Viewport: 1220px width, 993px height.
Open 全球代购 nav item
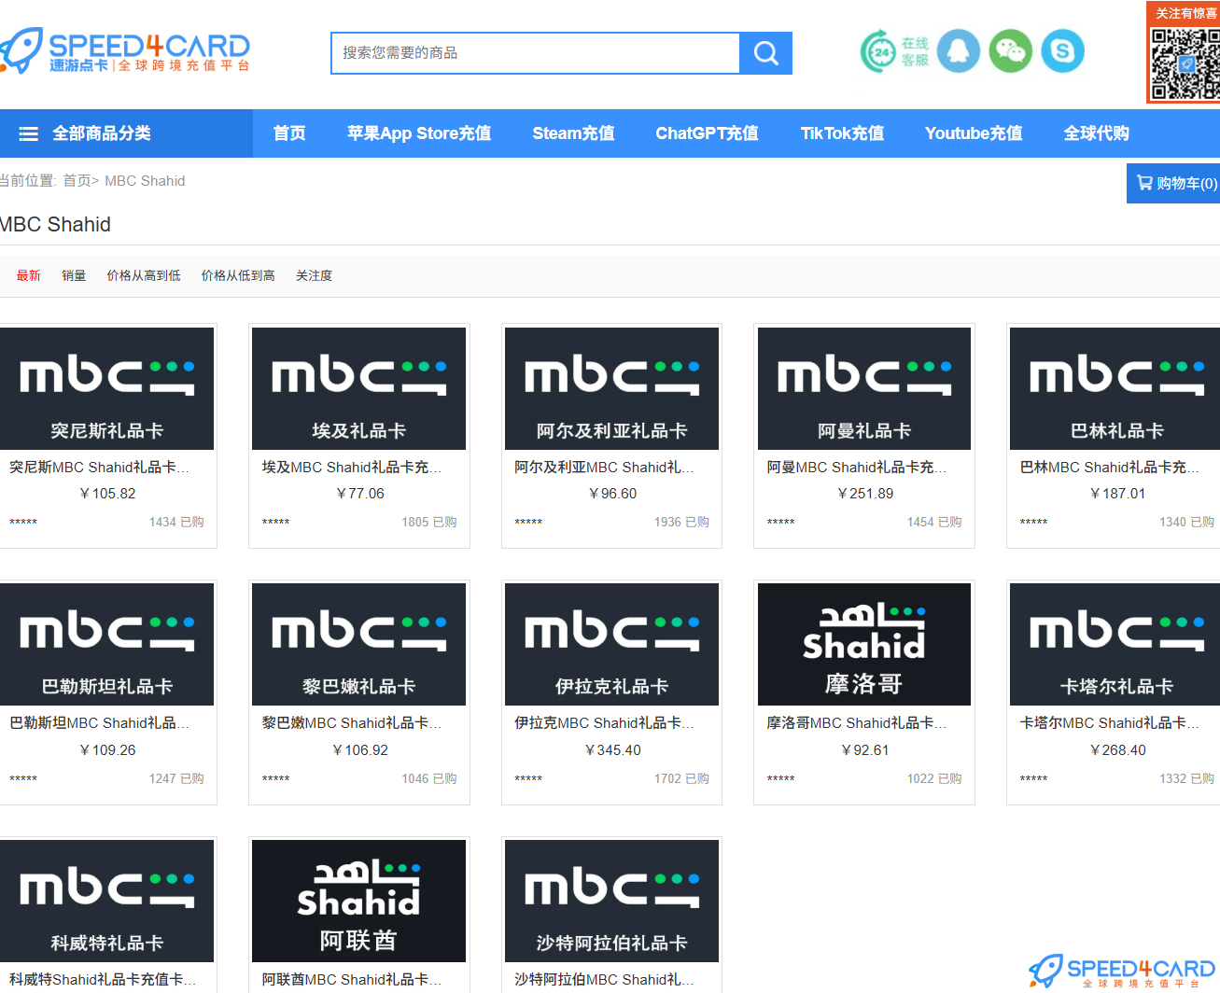pyautogui.click(x=1096, y=133)
